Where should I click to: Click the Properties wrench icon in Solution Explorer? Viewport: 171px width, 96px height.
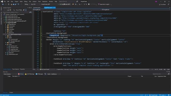[x=24, y=10]
